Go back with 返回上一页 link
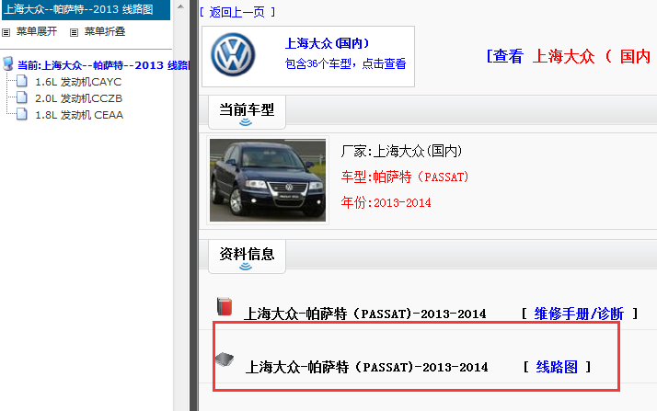This screenshot has width=657, height=411. (x=237, y=12)
